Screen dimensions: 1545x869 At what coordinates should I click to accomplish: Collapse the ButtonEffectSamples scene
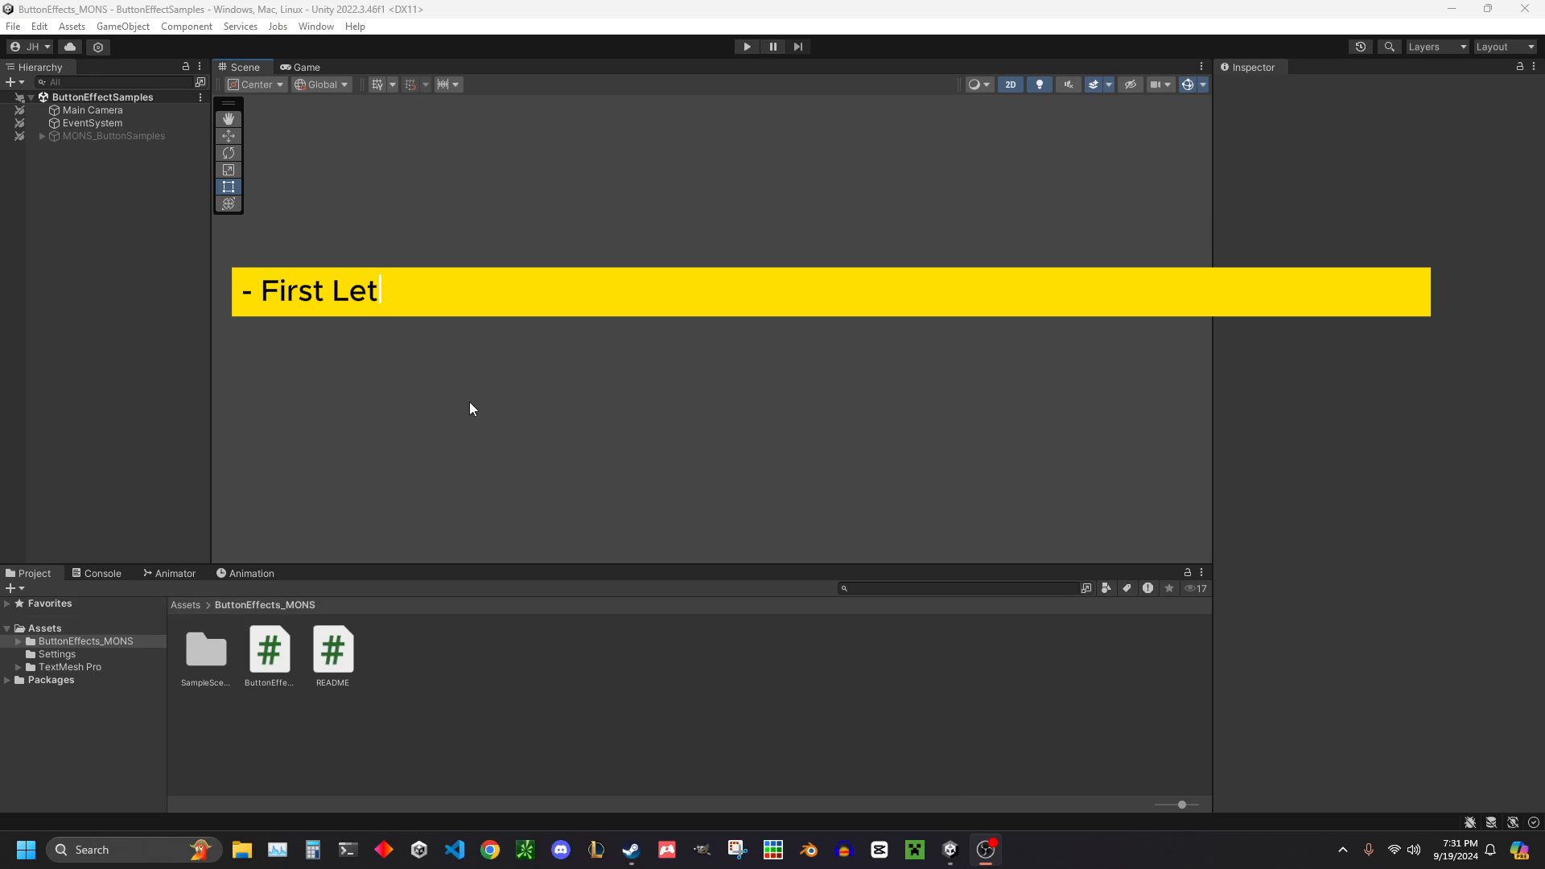[31, 97]
